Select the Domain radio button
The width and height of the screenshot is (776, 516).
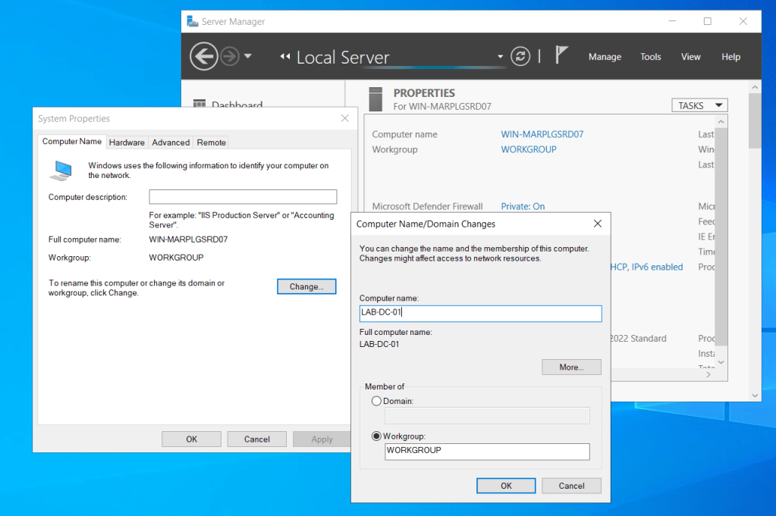(376, 401)
